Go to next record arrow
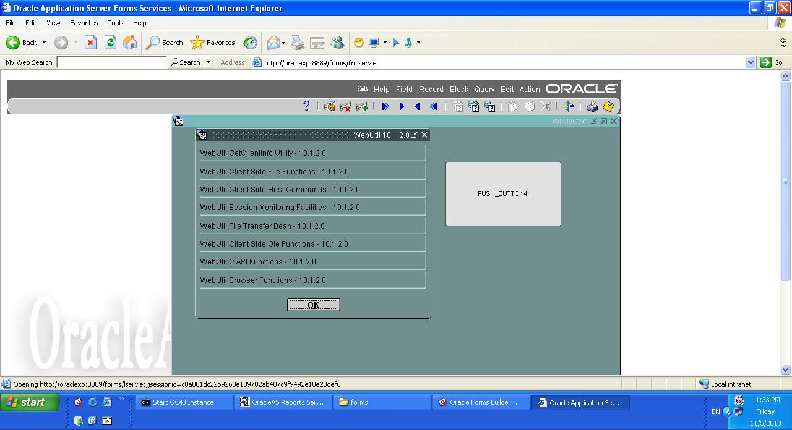 coord(402,106)
